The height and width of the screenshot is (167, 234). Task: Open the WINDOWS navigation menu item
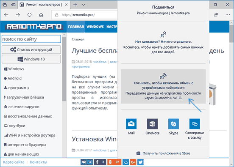pos(95,27)
